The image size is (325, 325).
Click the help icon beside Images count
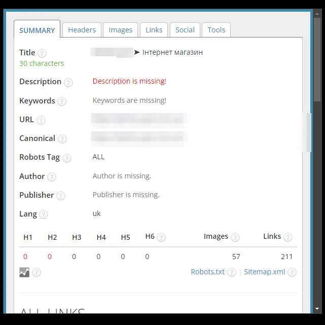pyautogui.click(x=235, y=237)
